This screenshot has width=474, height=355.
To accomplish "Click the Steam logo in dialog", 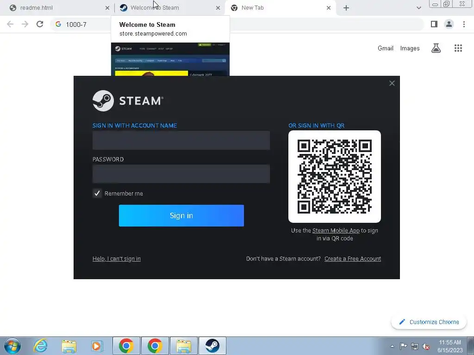I will tap(128, 101).
